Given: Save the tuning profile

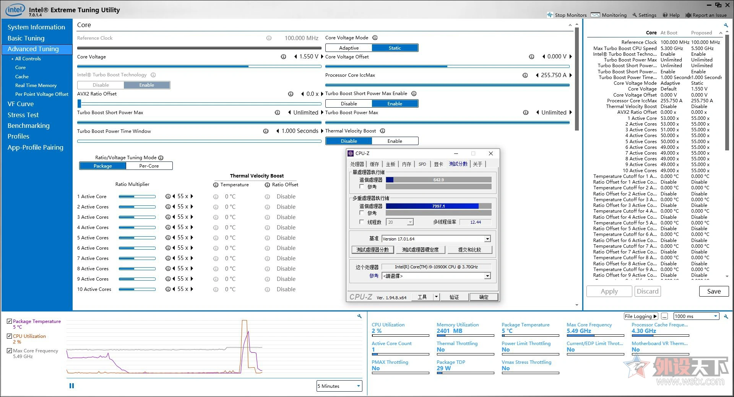Looking at the screenshot, I should [x=714, y=291].
